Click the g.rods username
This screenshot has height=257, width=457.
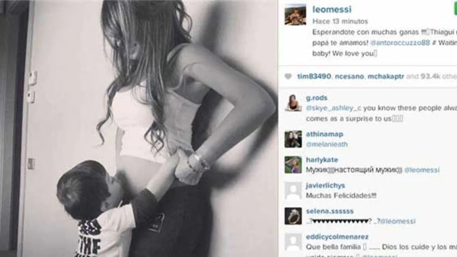click(317, 98)
